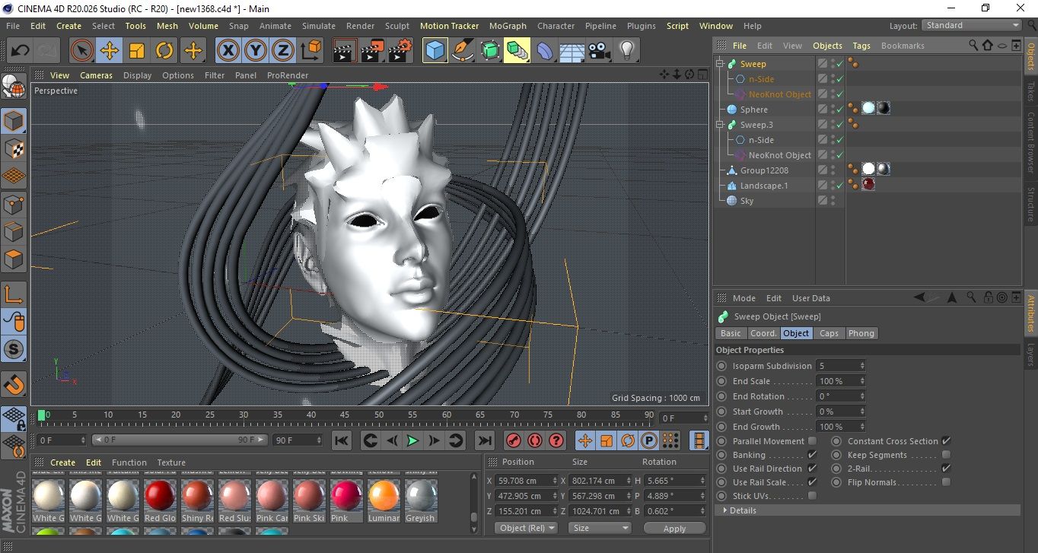Collapse the Sweep.3 object tree
Viewport: 1038px width, 553px height.
point(720,125)
